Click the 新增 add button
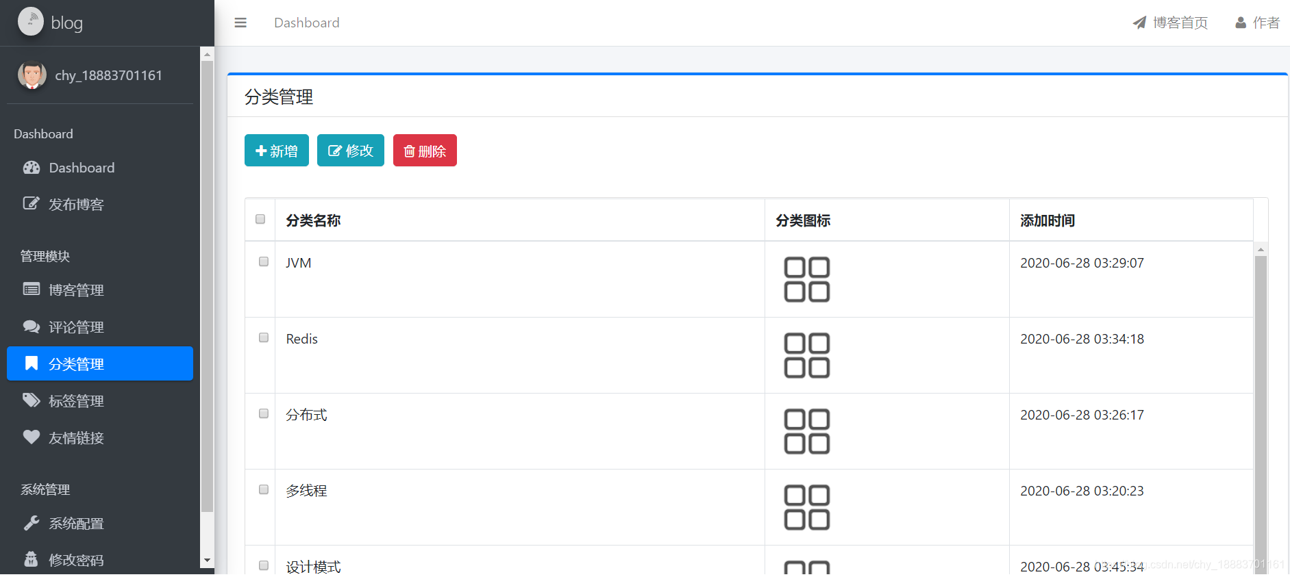The image size is (1290, 577). (277, 151)
